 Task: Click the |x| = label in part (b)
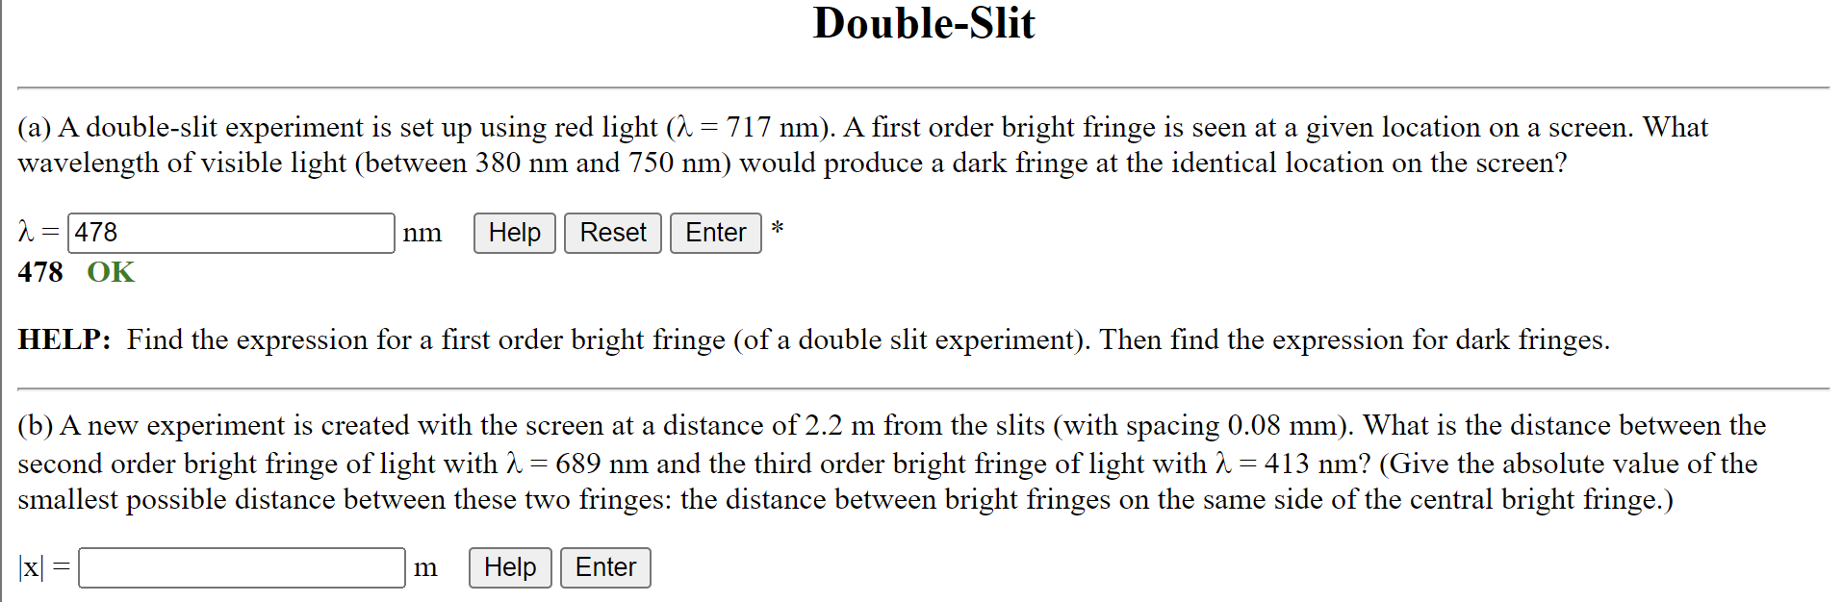[44, 567]
